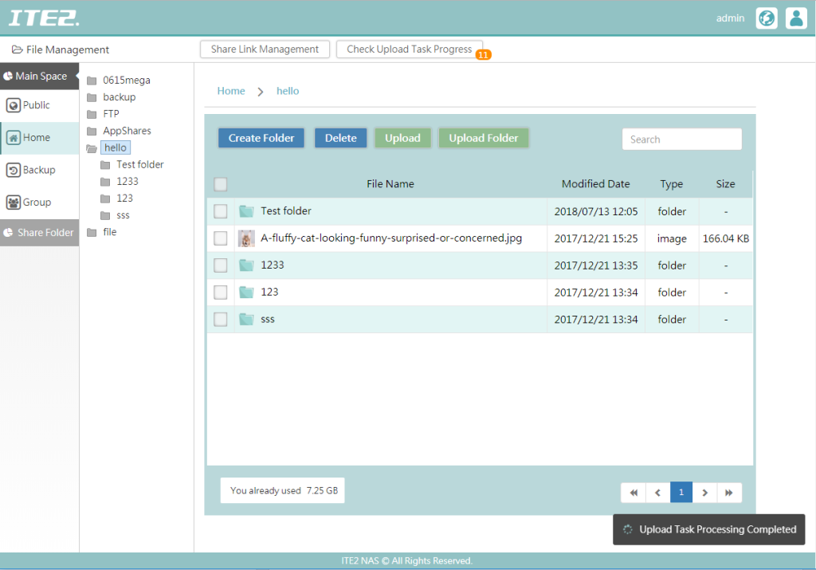Collapse the hello folder in the tree
Screen dimensions: 816x570
tap(92, 148)
